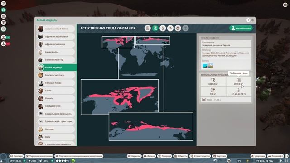The width and height of the screenshot is (290, 163).
Task: Select Бразильский розовый tarantula entry
Action: click(x=56, y=114)
